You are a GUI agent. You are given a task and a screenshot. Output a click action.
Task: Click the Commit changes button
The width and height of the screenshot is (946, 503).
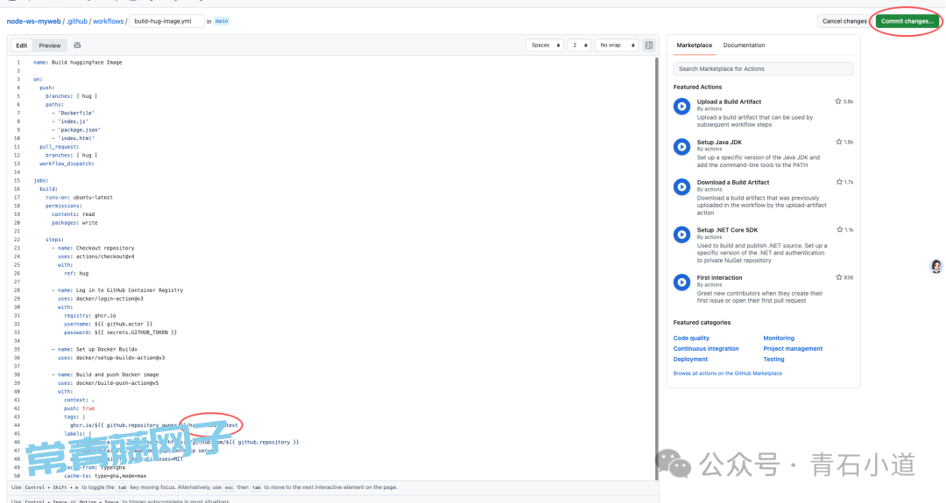click(x=907, y=21)
